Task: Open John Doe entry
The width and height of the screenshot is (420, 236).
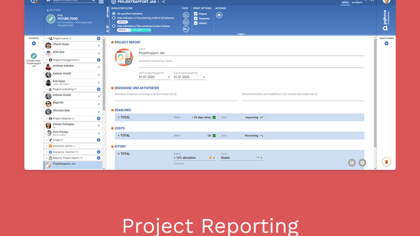Action: click(73, 53)
